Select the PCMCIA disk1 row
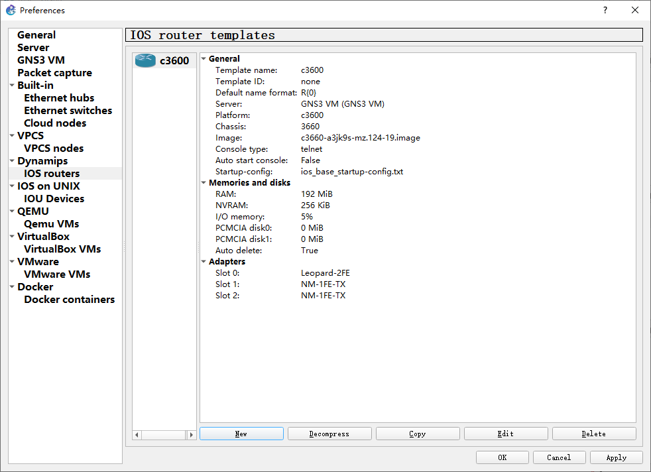The width and height of the screenshot is (651, 472). point(418,239)
